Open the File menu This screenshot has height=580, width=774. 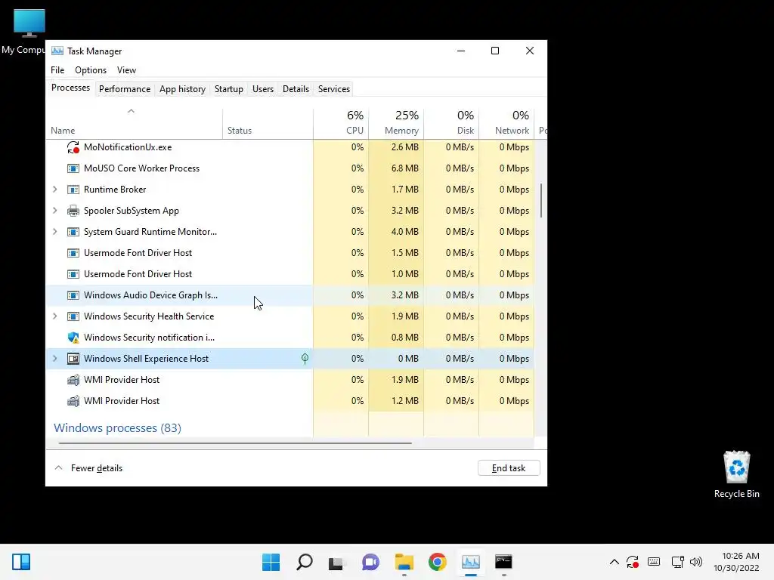(x=57, y=70)
